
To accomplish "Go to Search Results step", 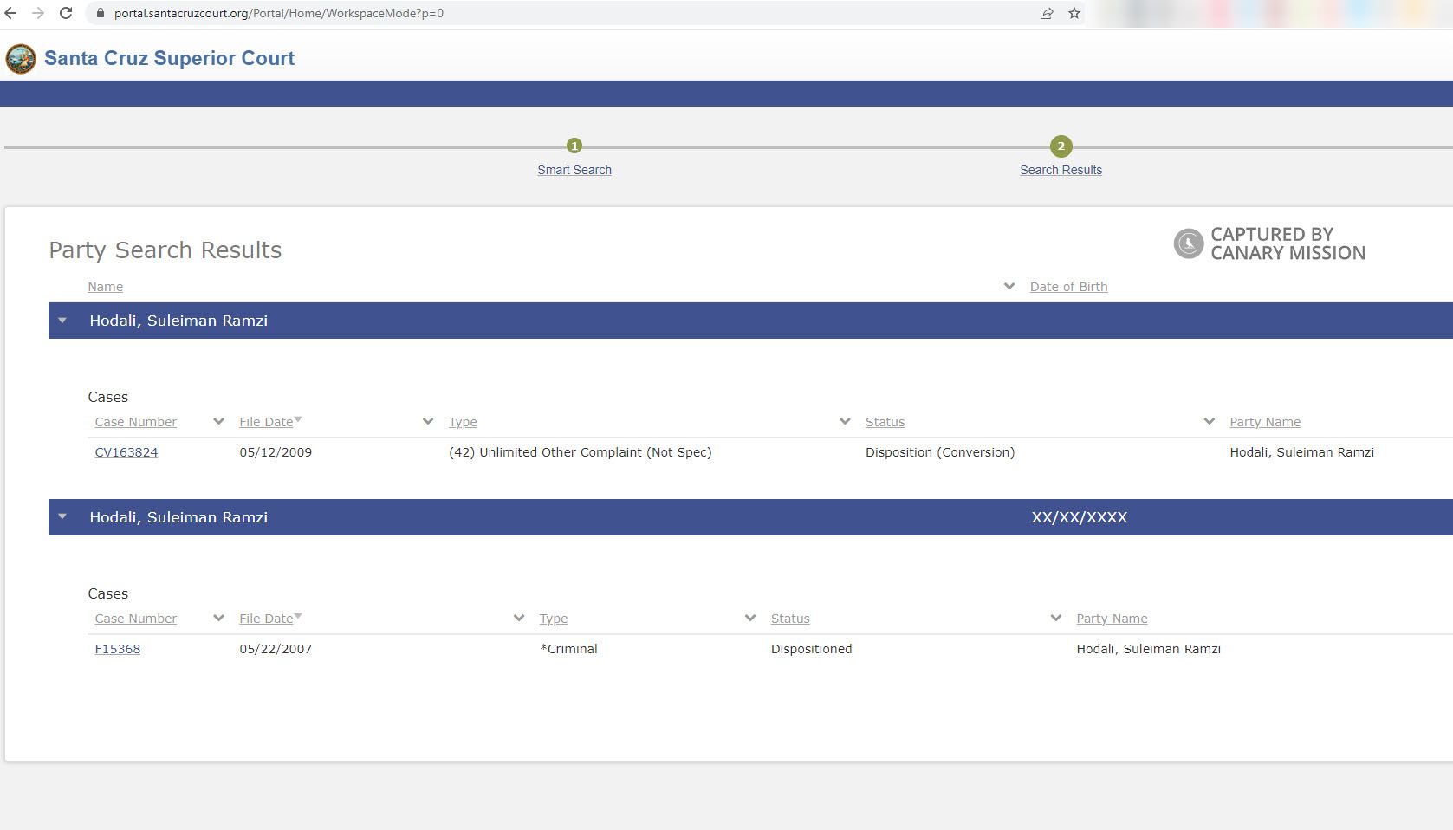I will pyautogui.click(x=1061, y=170).
